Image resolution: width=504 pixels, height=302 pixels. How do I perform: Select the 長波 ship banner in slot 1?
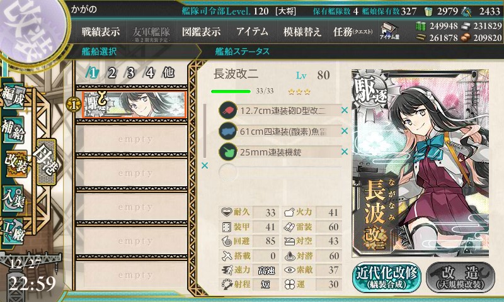134,104
